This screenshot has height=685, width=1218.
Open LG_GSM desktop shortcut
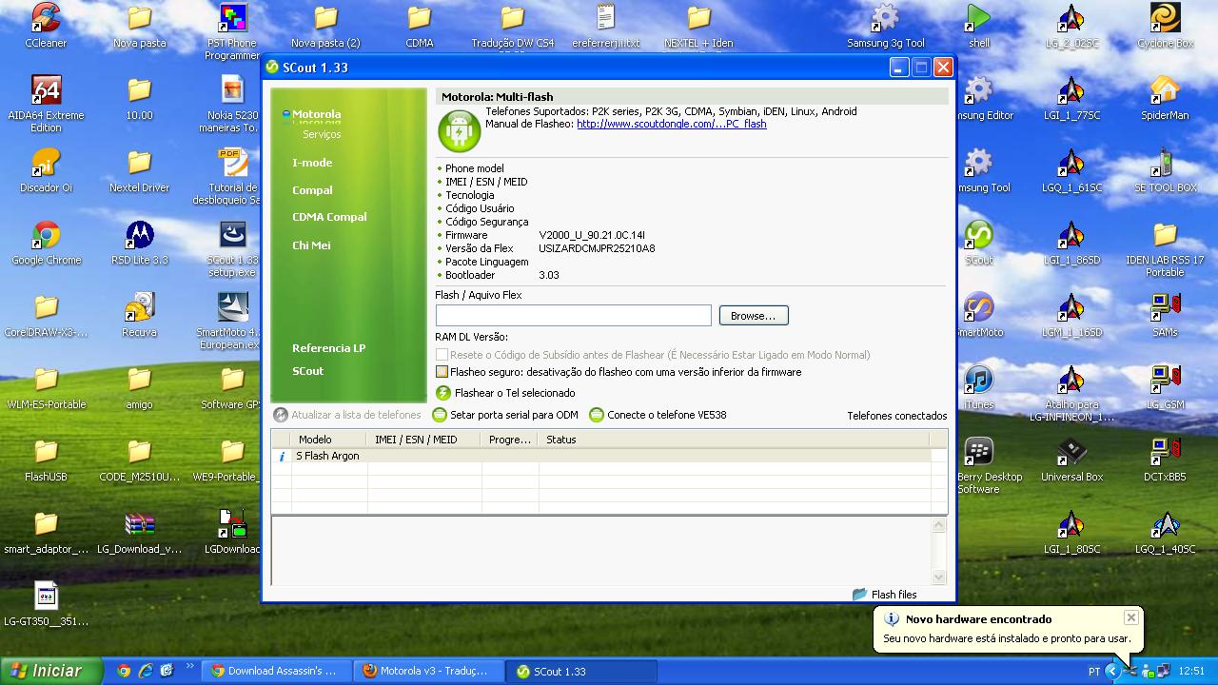tap(1165, 387)
